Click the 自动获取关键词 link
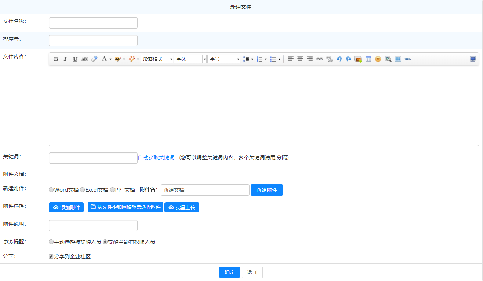 (x=156, y=158)
